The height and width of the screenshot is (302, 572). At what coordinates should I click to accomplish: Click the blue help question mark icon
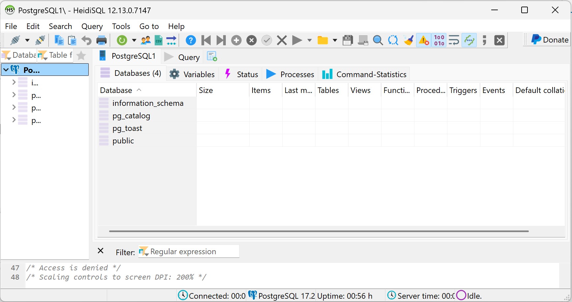pos(191,40)
